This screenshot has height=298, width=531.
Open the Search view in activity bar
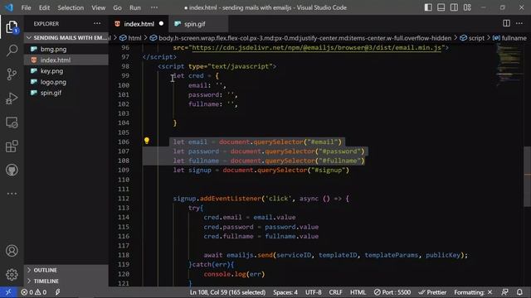click(x=12, y=50)
